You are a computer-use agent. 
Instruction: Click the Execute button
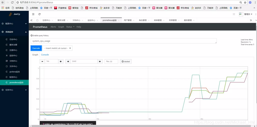36,48
